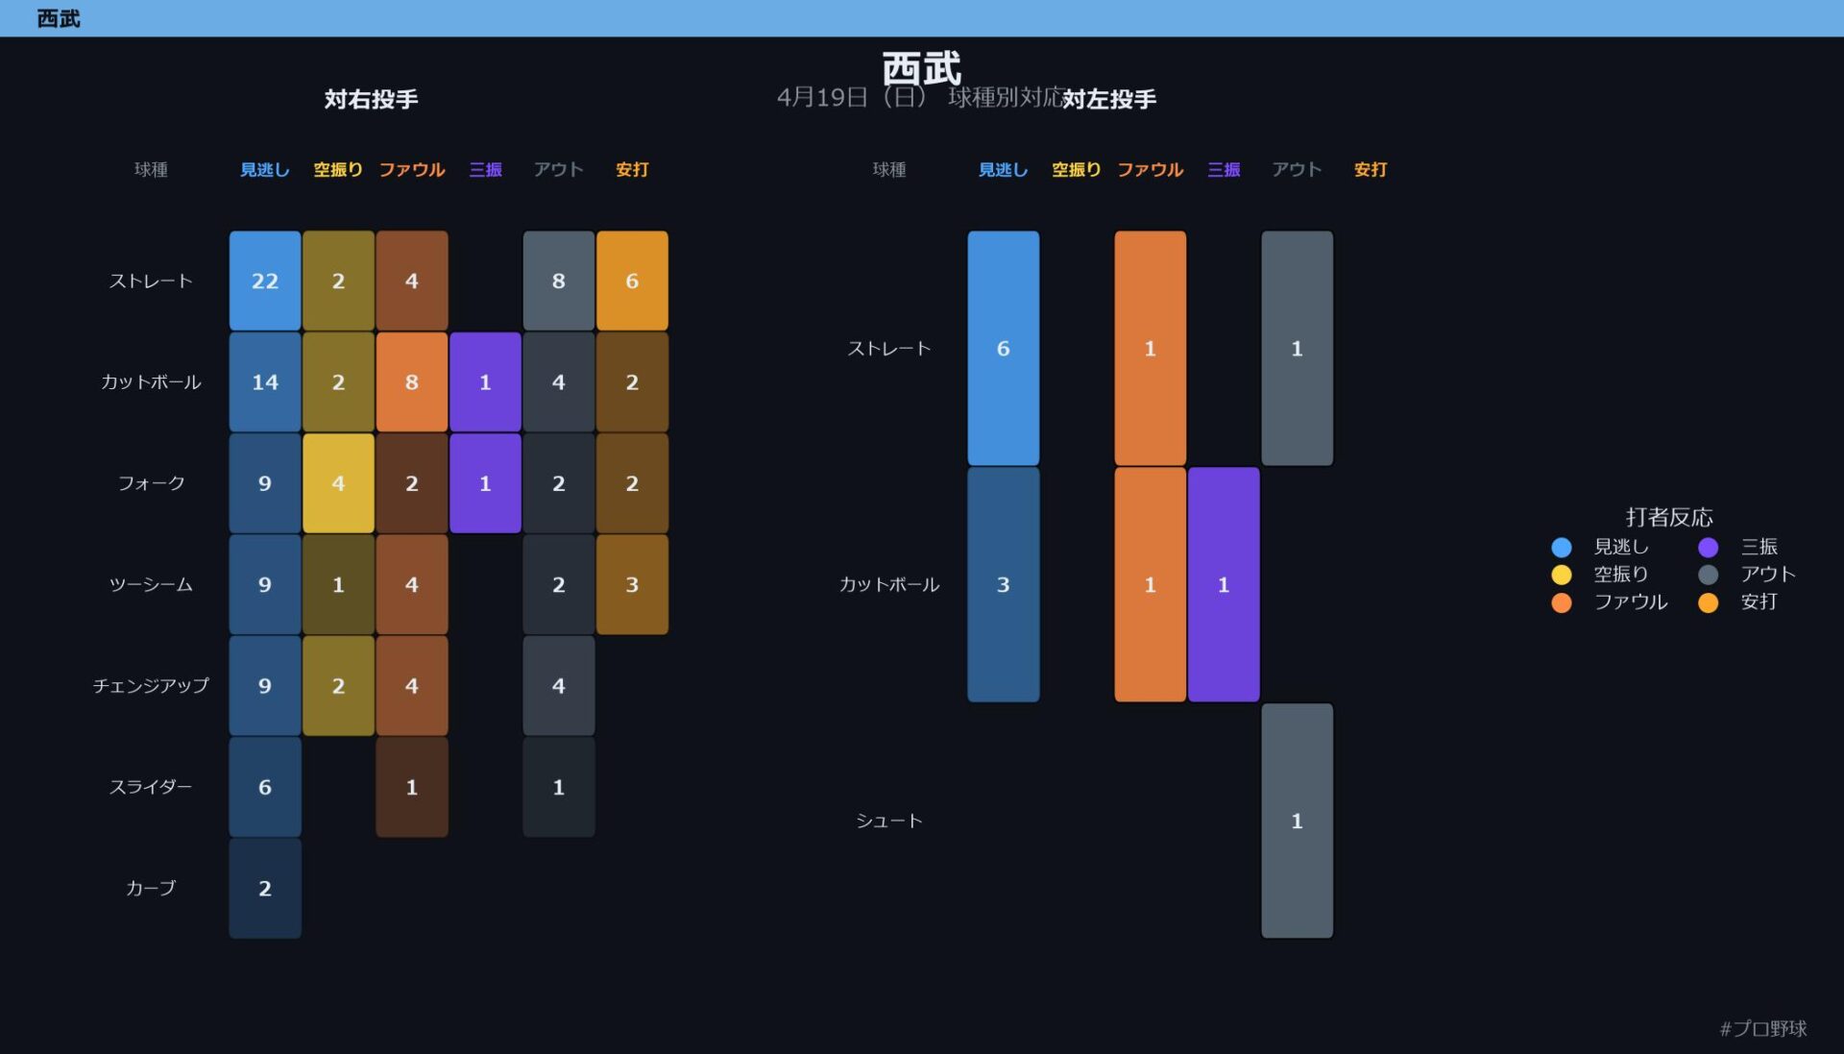The width and height of the screenshot is (1844, 1054).
Task: Click the #プロ野球 hashtag text
Action: (x=1763, y=1028)
